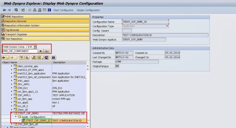The image size is (236, 128).
Task: Click the Display Configuration button
Action: (88, 10)
